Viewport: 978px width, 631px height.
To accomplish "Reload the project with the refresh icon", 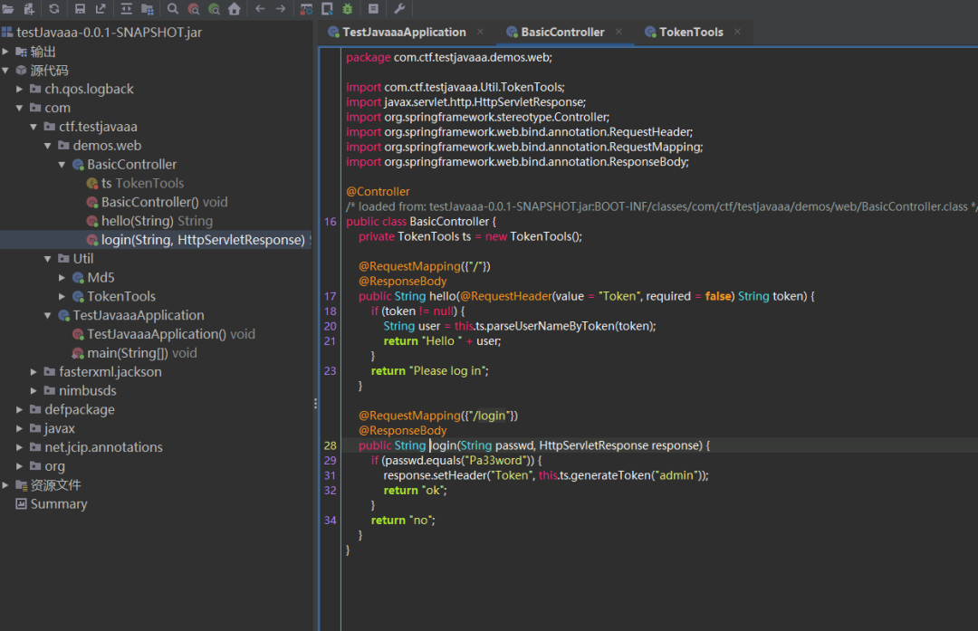I will [x=54, y=9].
